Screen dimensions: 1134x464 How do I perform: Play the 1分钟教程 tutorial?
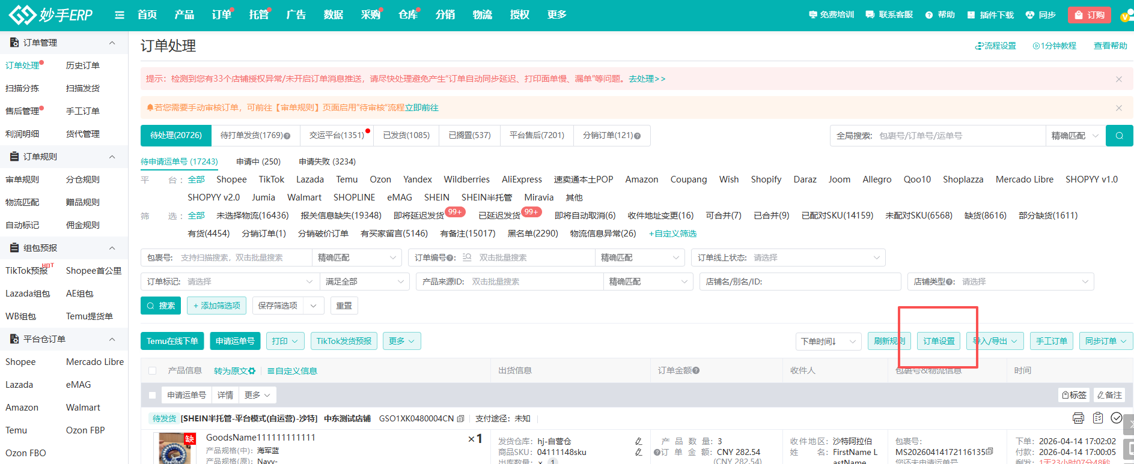pos(1054,46)
